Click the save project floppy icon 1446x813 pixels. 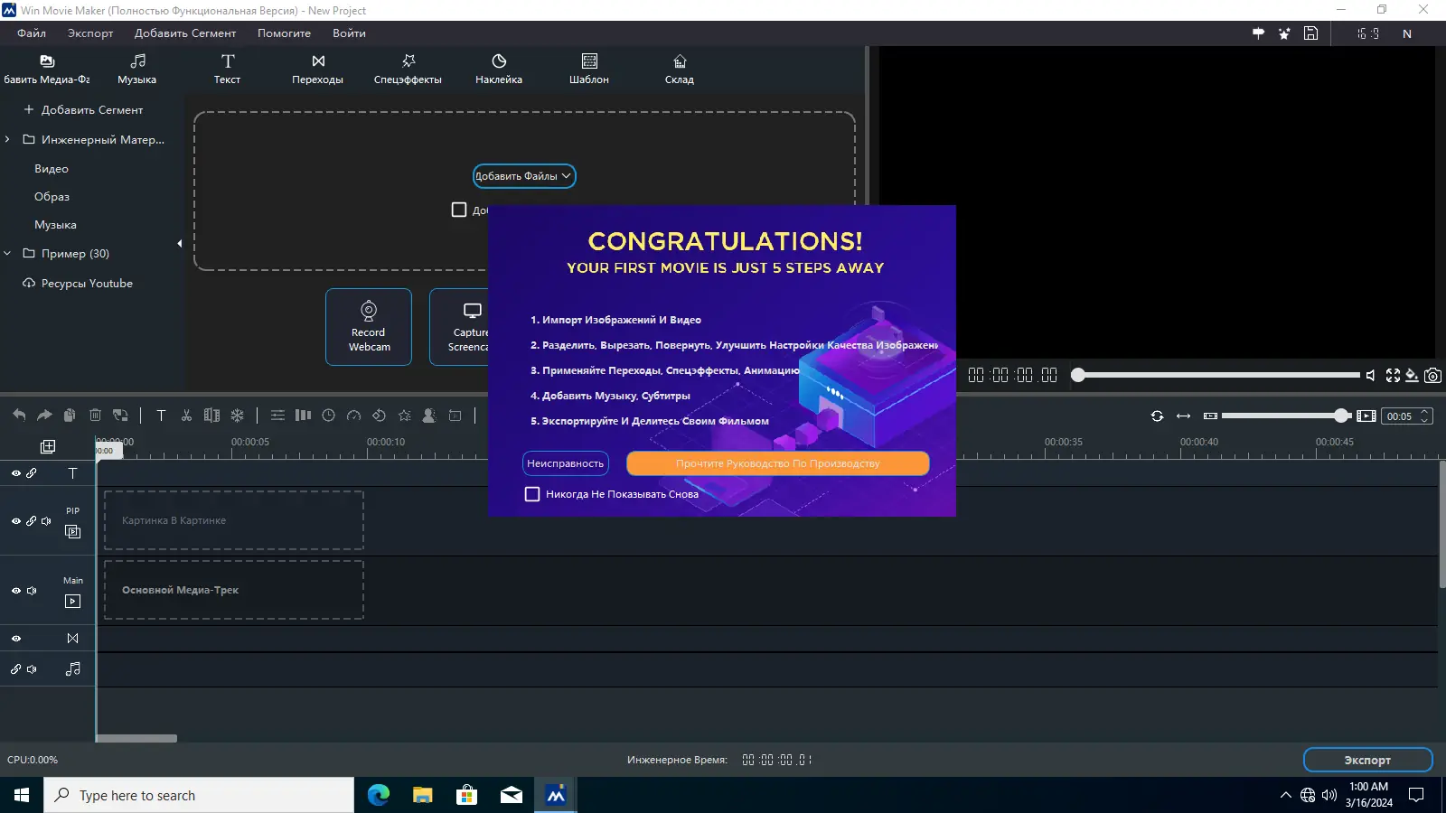coord(1310,33)
